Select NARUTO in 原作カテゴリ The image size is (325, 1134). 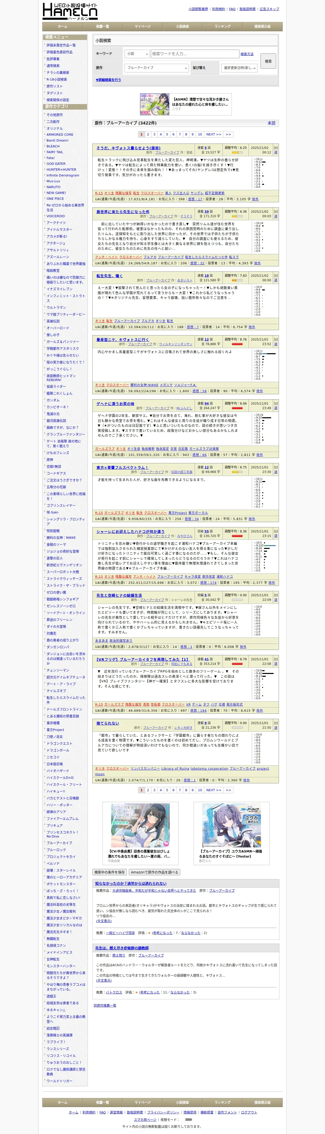54,187
